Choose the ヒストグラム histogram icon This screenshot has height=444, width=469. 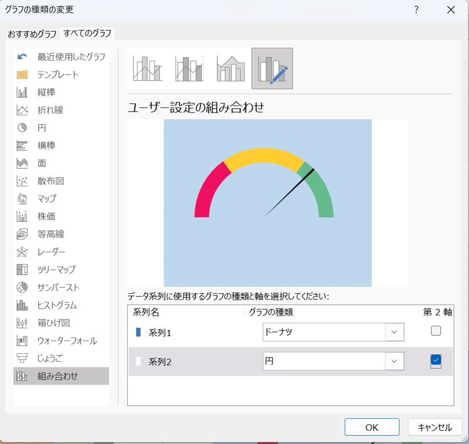(x=22, y=305)
